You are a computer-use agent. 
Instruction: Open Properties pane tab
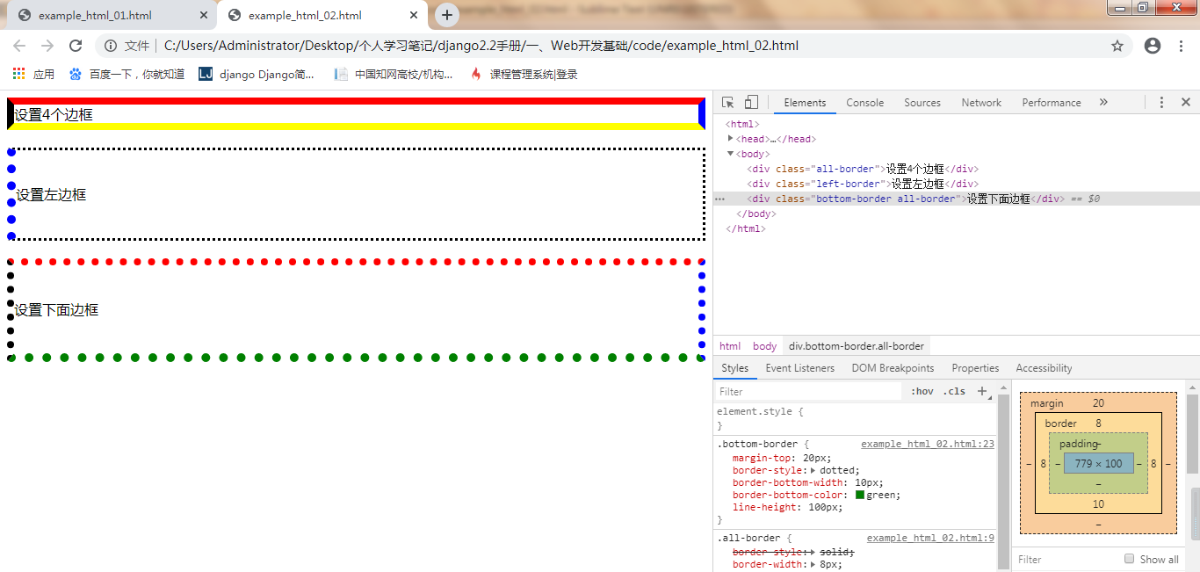[975, 368]
